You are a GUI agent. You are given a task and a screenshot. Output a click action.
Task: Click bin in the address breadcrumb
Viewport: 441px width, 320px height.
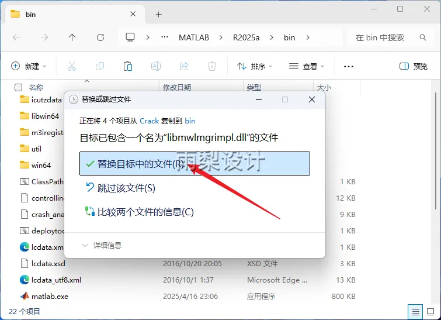pos(289,37)
